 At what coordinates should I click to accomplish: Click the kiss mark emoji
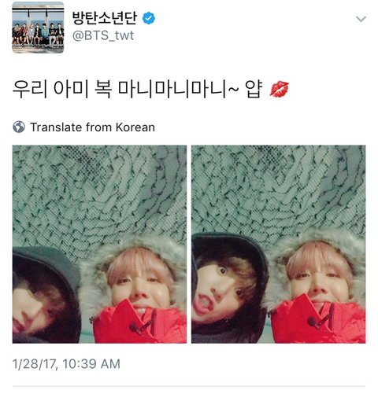(280, 90)
